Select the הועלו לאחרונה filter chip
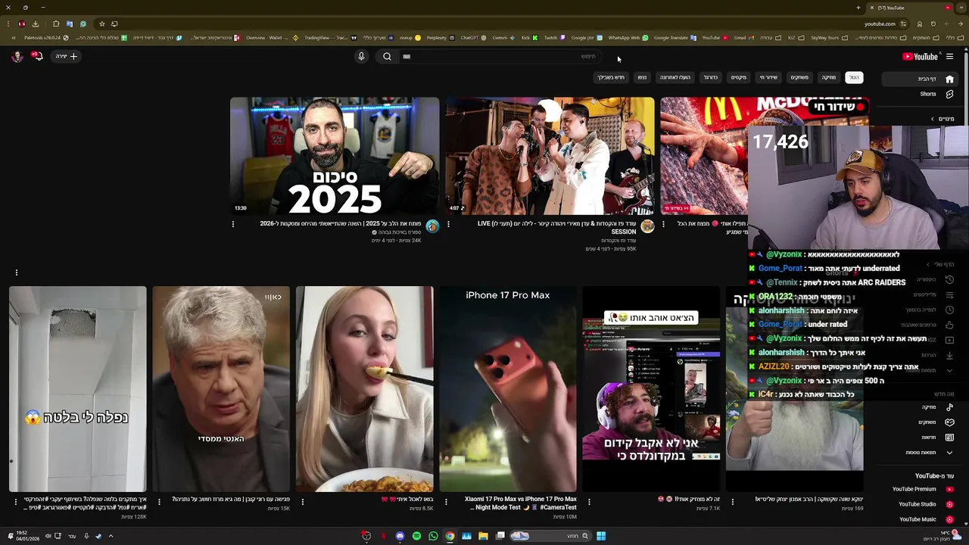969x545 pixels. coord(675,77)
